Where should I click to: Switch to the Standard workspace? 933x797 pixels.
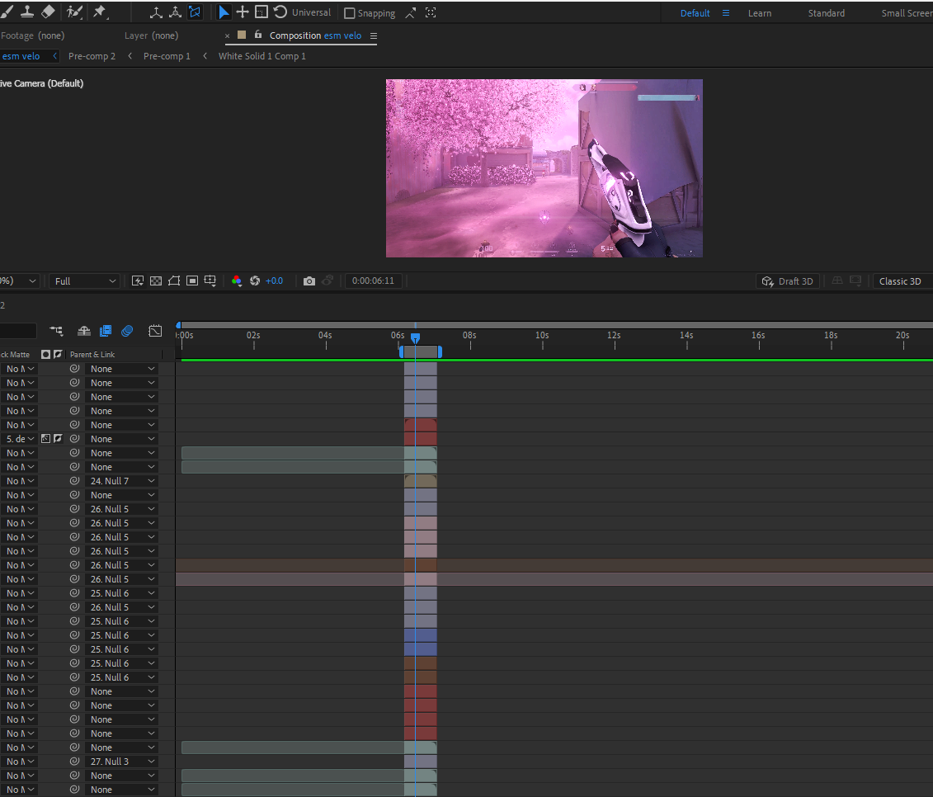[827, 13]
